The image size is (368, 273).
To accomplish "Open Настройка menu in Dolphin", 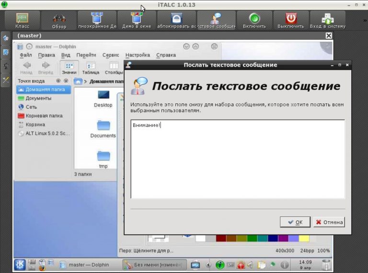I will [x=138, y=55].
